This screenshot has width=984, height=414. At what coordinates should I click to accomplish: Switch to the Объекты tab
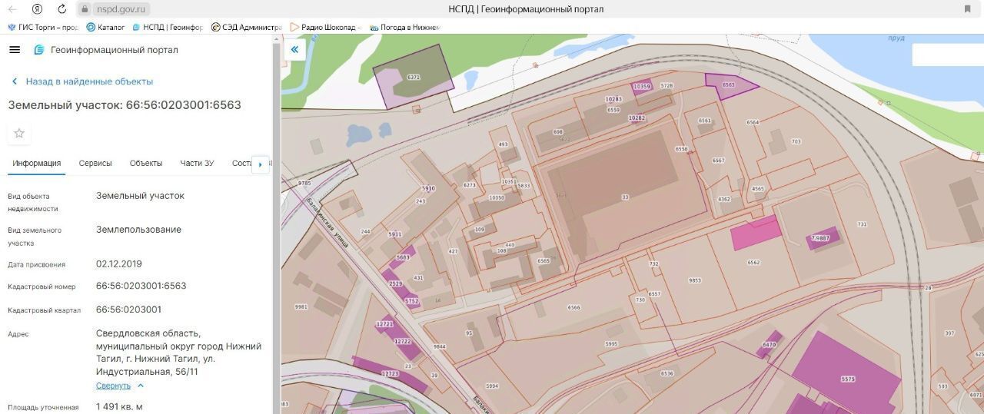tap(146, 164)
